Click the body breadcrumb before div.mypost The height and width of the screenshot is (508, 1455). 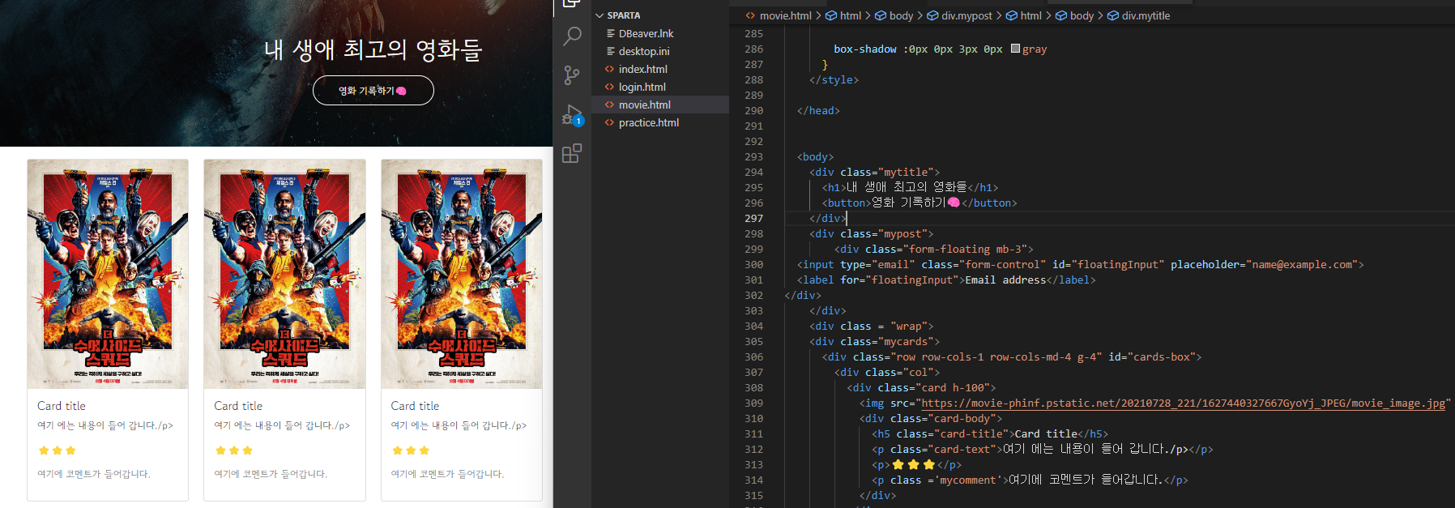click(x=901, y=15)
